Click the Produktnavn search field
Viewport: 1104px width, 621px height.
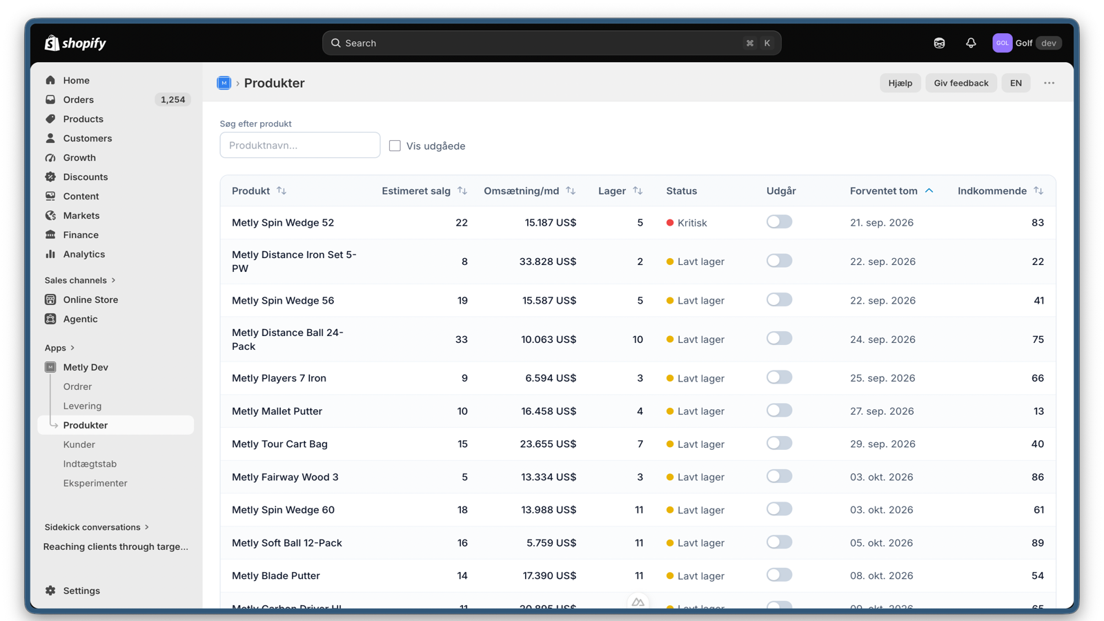[300, 145]
